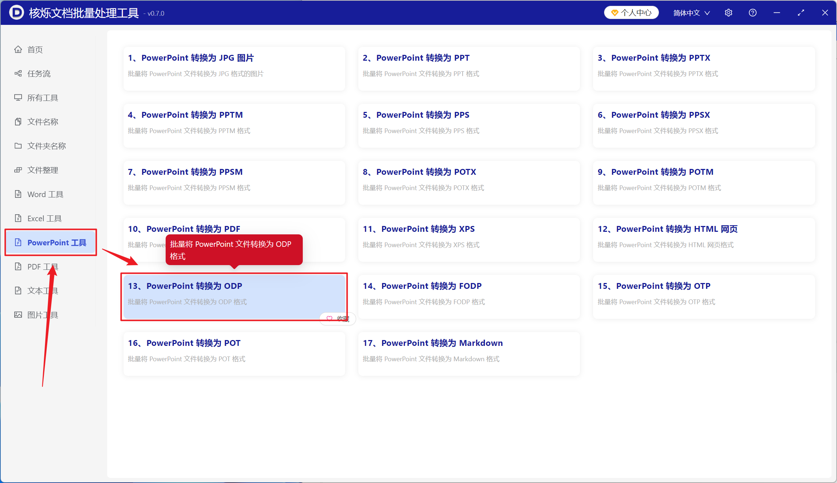Open PowerPoint 转换为 POTM card

704,182
